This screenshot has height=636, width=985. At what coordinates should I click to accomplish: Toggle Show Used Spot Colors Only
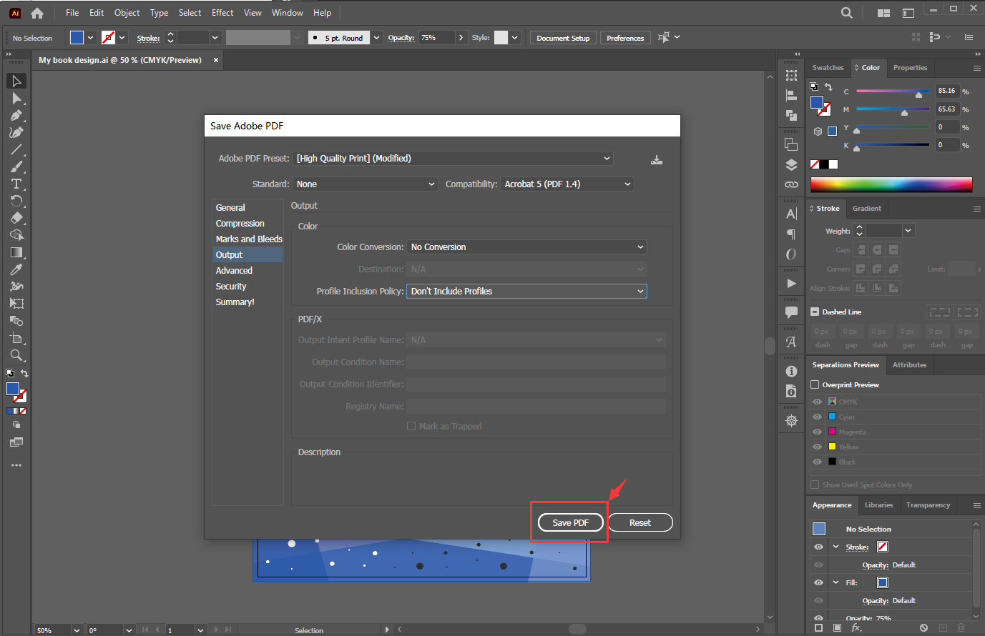point(815,485)
